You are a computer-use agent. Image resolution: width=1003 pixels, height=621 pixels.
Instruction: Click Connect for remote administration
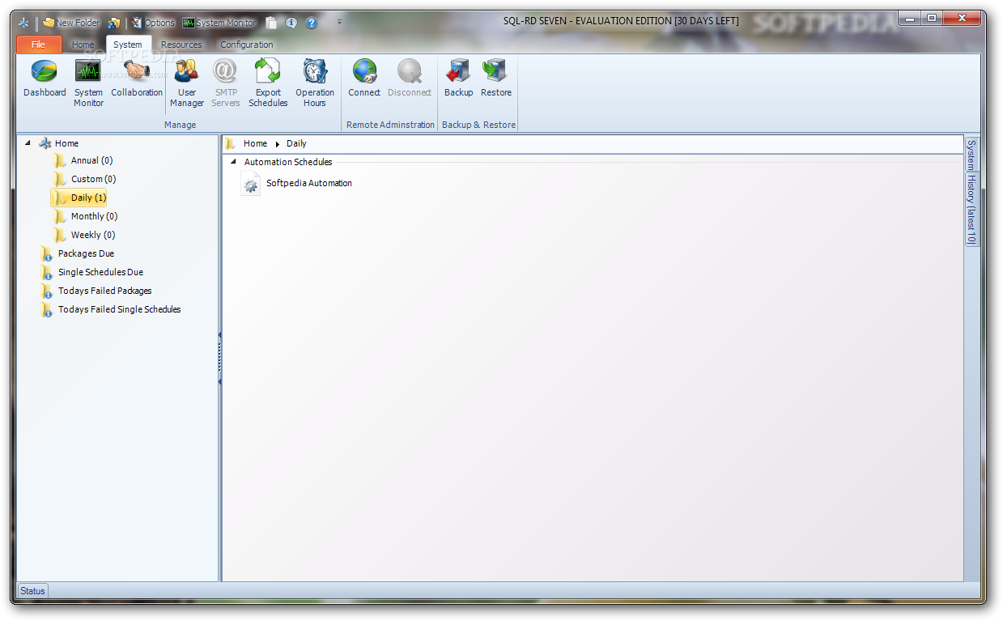coord(364,79)
